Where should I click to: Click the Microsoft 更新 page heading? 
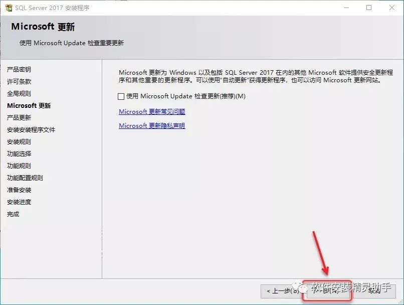43,27
